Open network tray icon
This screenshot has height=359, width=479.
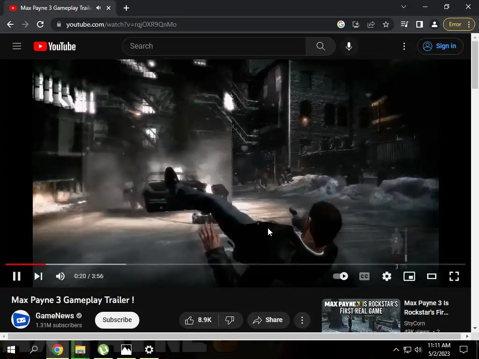(x=407, y=350)
